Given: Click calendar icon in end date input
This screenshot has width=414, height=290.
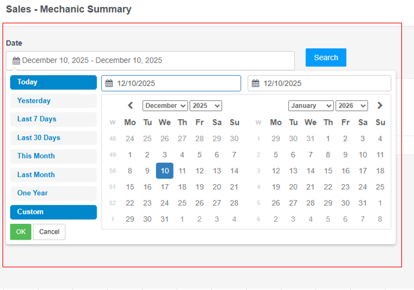Looking at the screenshot, I should click(256, 83).
